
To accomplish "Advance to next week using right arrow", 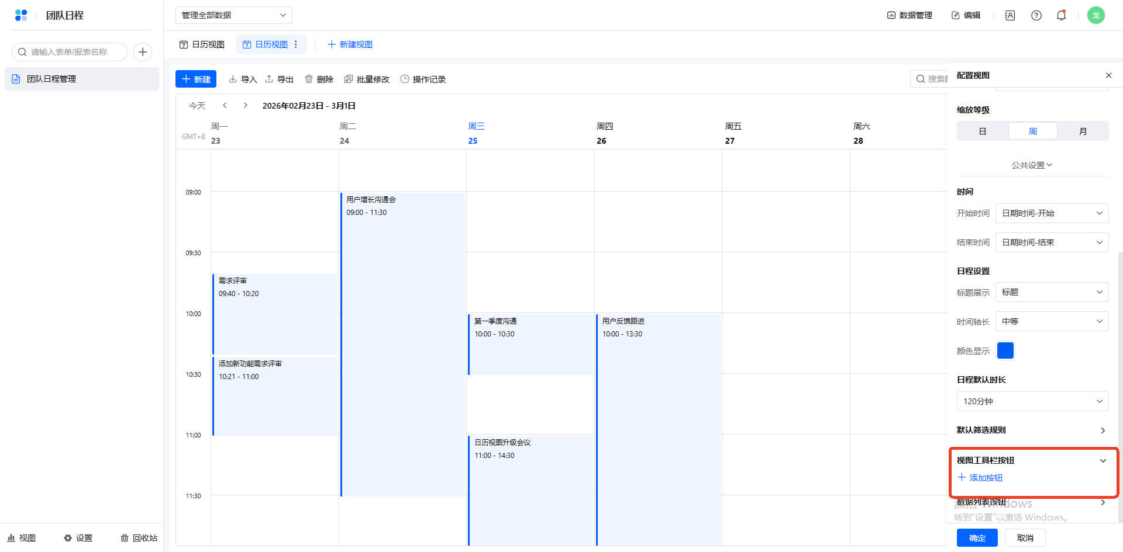I will 246,105.
